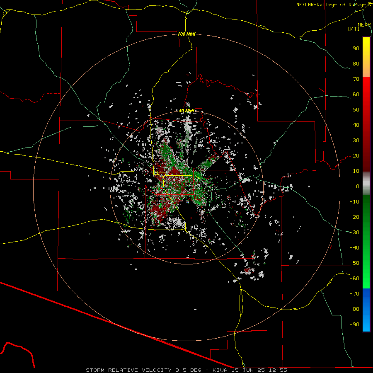Click the -20 scale label

pos(354,217)
